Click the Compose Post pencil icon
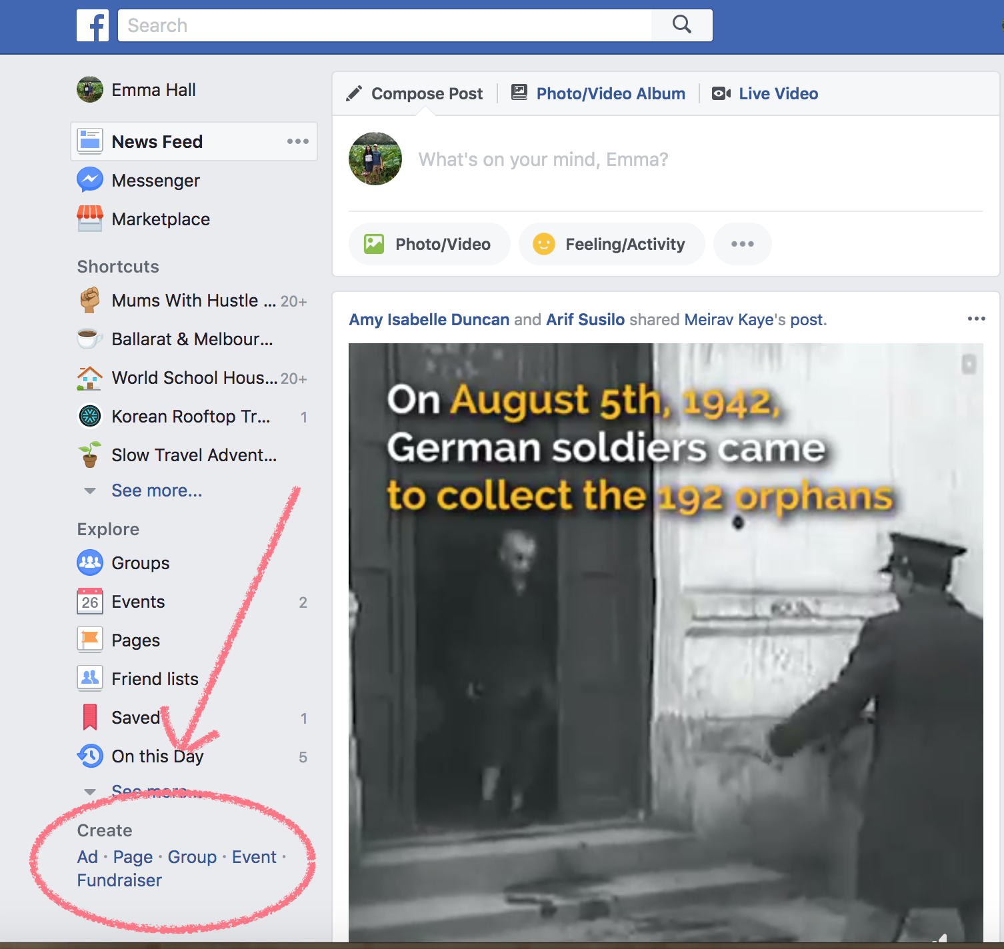Screen dimensions: 1004x949 (354, 93)
